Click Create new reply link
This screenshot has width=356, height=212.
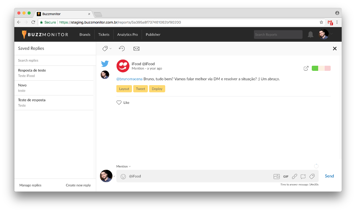[x=78, y=185]
